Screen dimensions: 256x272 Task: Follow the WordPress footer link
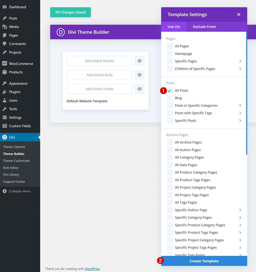click(92, 269)
